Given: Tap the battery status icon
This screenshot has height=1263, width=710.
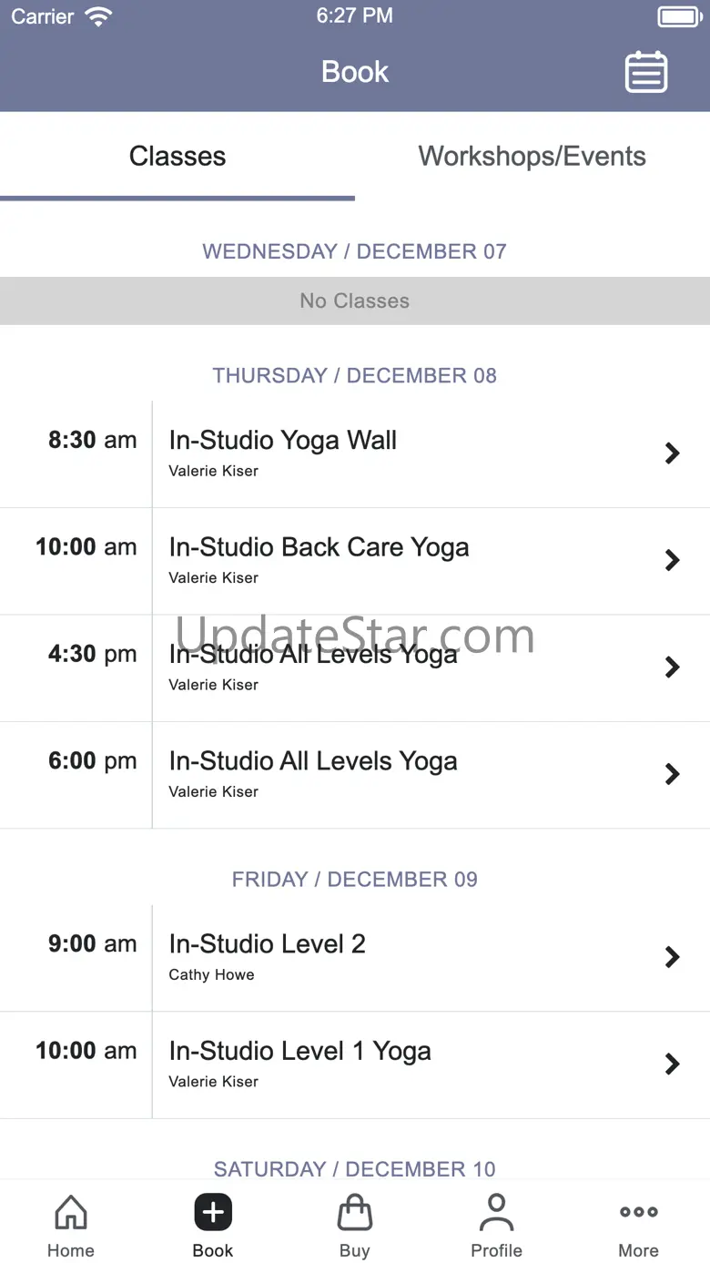Looking at the screenshot, I should (678, 16).
